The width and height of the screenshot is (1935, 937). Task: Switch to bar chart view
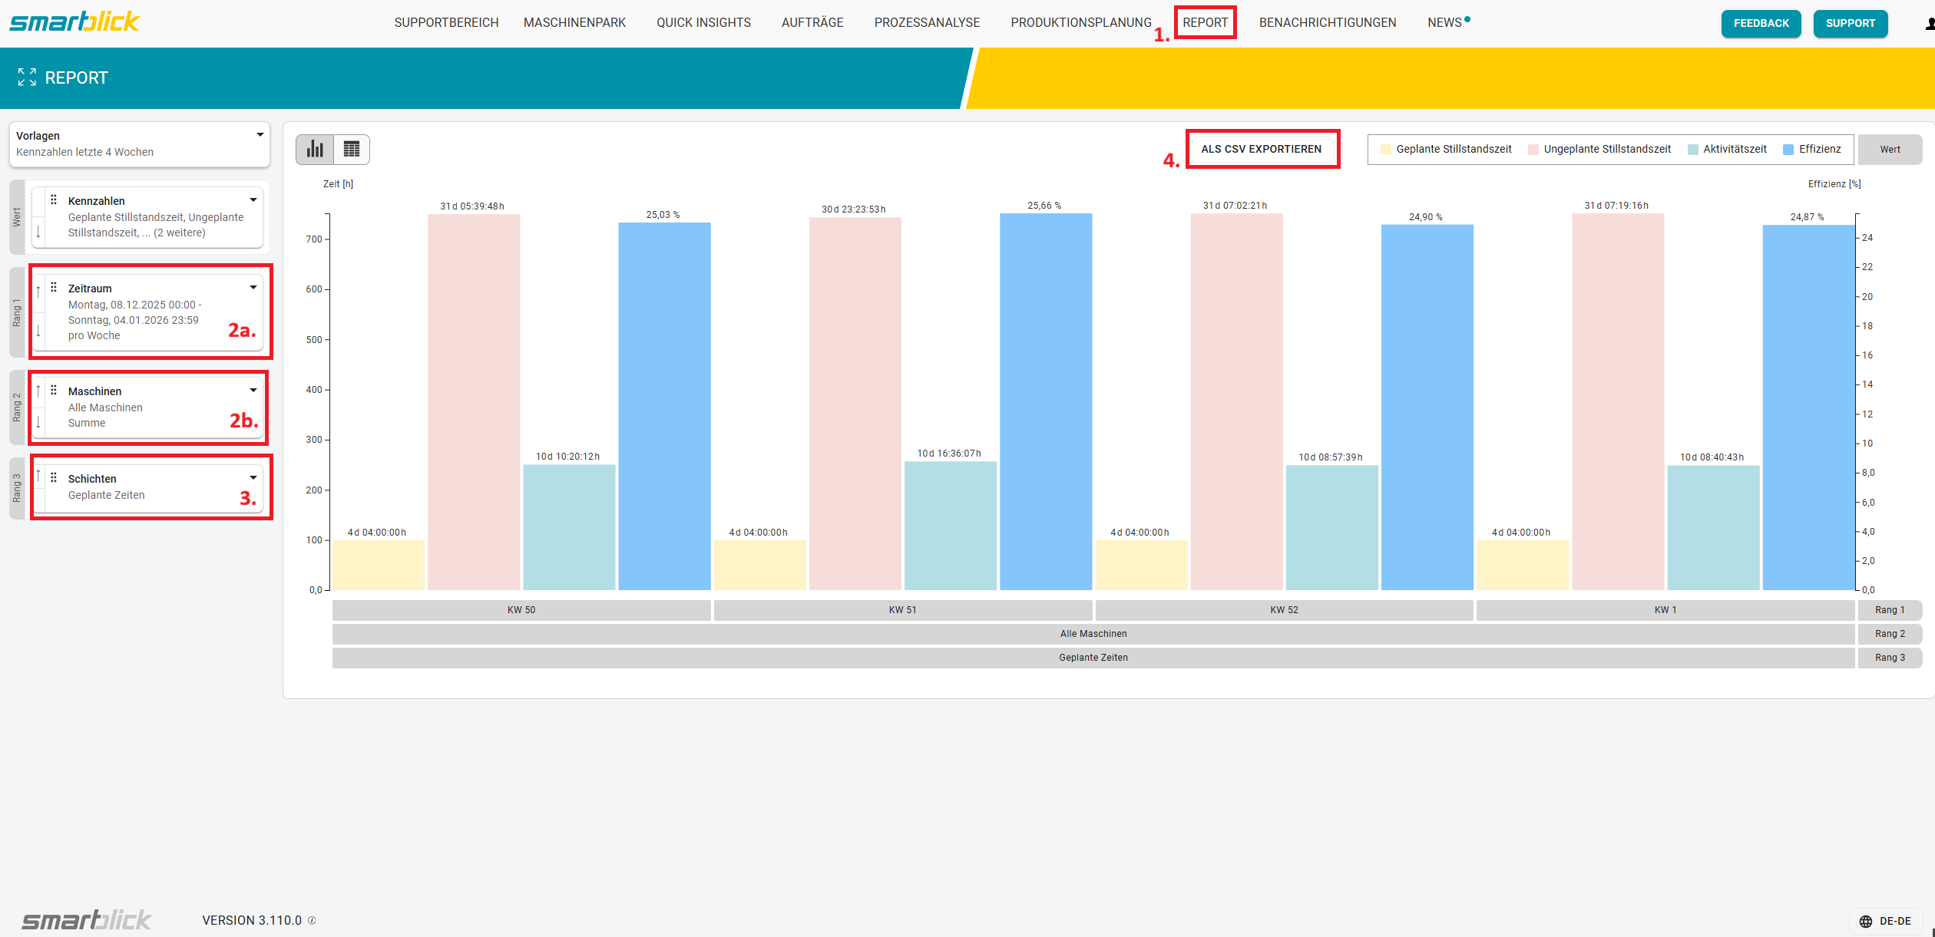pos(315,149)
